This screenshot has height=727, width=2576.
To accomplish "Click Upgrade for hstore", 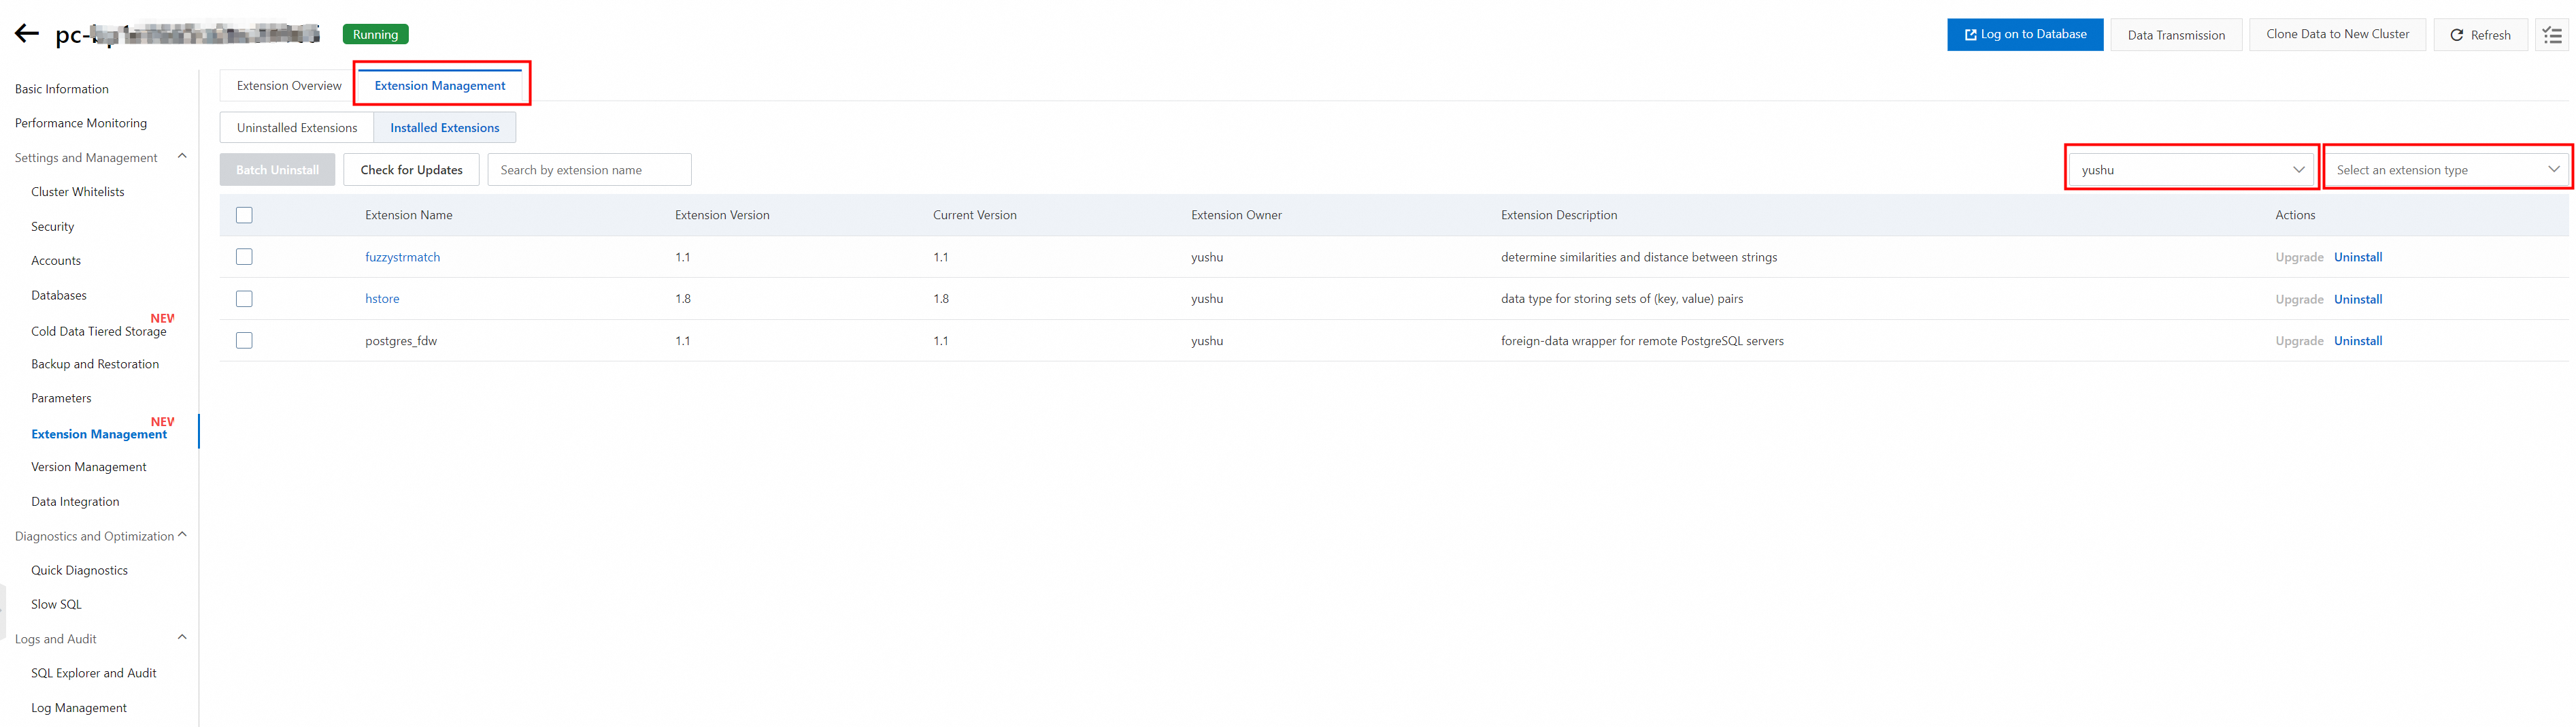I will pyautogui.click(x=2299, y=300).
